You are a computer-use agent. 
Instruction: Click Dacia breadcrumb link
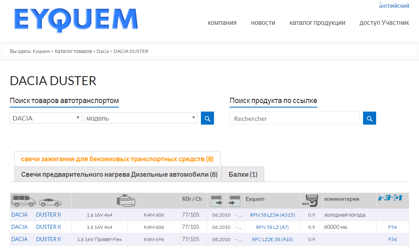pyautogui.click(x=103, y=51)
